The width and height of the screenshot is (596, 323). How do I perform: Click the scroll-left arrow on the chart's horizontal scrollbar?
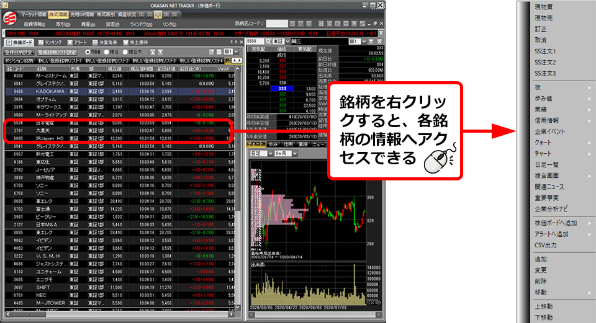click(251, 315)
